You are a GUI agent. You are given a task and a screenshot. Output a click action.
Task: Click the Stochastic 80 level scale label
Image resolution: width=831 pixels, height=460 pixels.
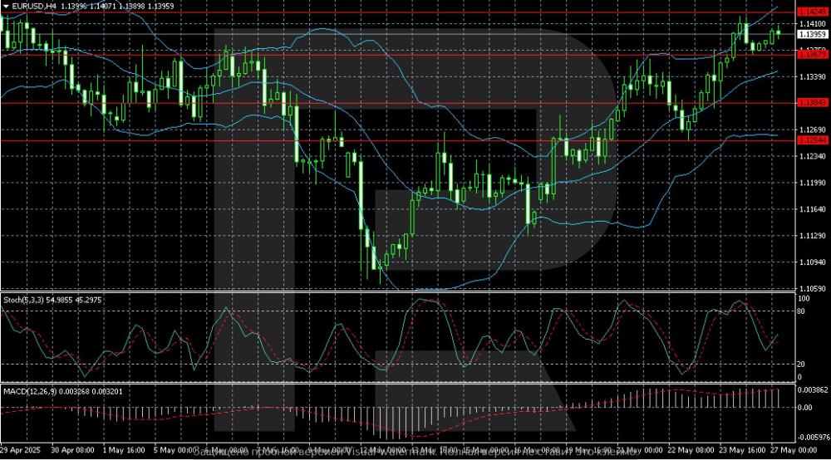pos(802,311)
